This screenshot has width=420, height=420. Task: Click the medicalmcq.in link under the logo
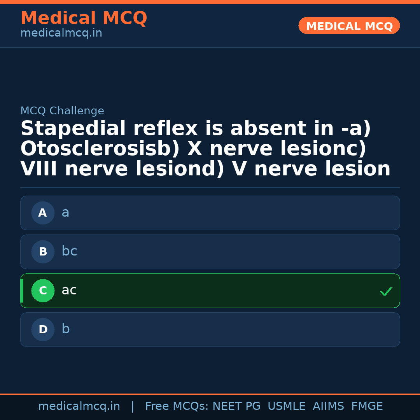tap(61, 33)
